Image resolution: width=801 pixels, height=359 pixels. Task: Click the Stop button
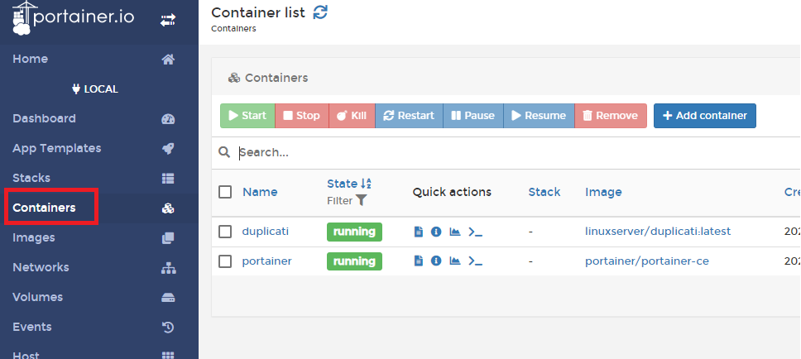pos(302,116)
